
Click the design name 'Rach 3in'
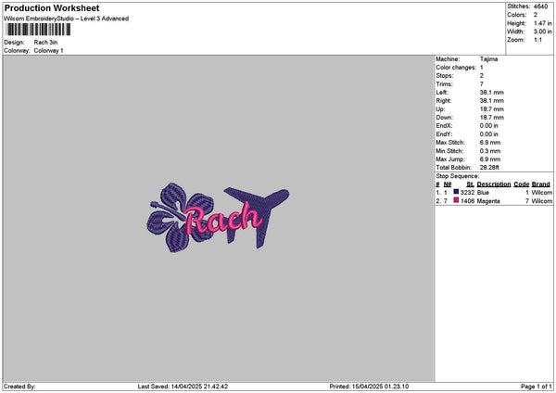point(45,43)
